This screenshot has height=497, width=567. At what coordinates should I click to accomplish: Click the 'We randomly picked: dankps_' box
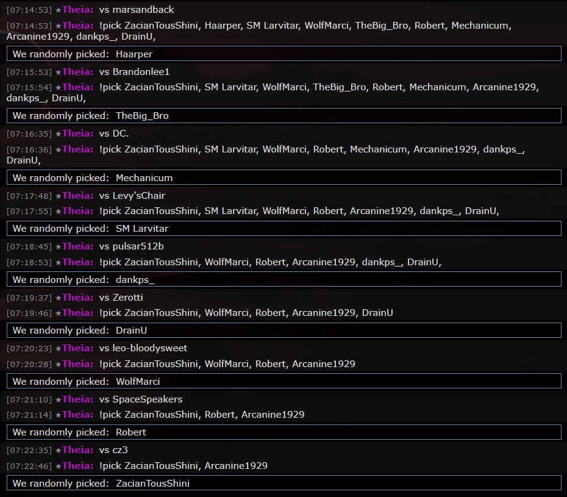point(284,279)
